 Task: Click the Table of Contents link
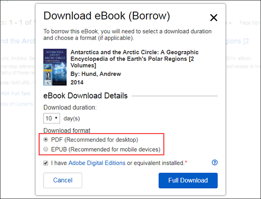pyautogui.click(x=17, y=104)
